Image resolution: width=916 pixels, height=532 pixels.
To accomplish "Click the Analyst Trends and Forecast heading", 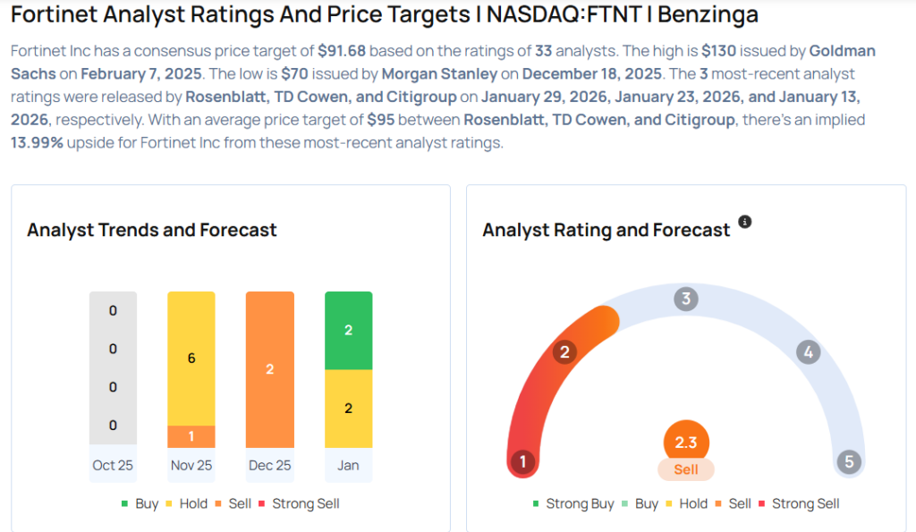I will point(152,230).
